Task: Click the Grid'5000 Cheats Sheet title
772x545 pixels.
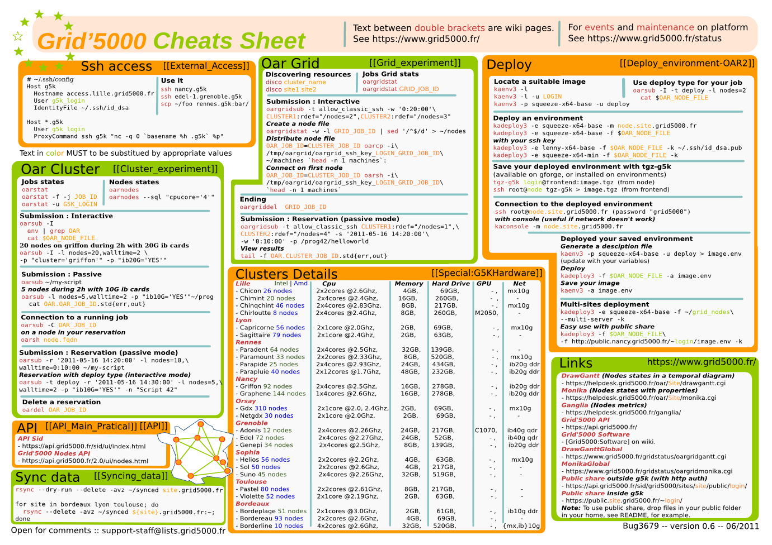Action: pyautogui.click(x=171, y=41)
